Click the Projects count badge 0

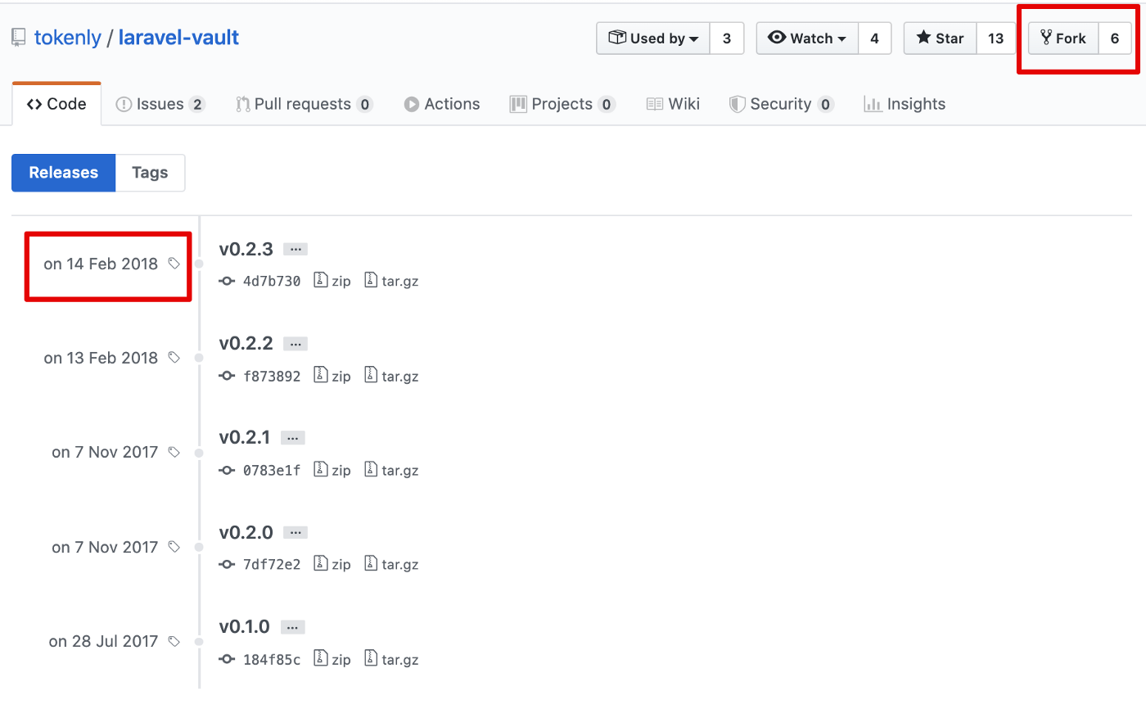[607, 104]
